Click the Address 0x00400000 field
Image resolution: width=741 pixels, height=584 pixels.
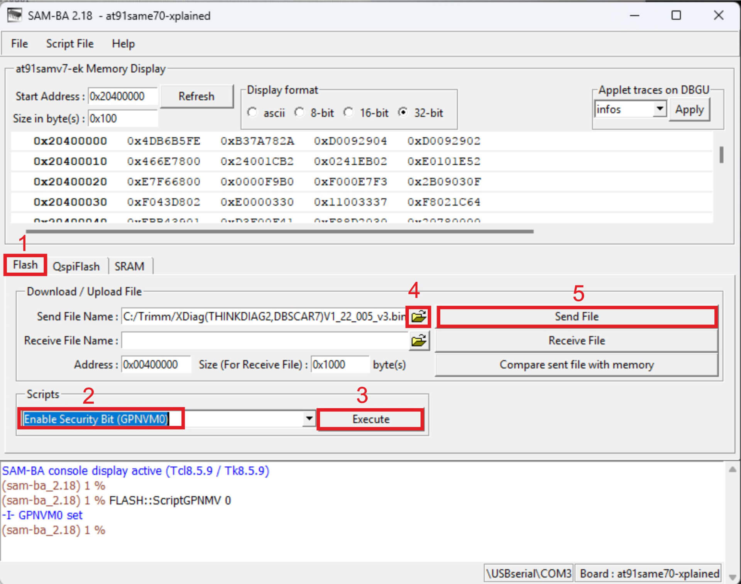click(156, 365)
